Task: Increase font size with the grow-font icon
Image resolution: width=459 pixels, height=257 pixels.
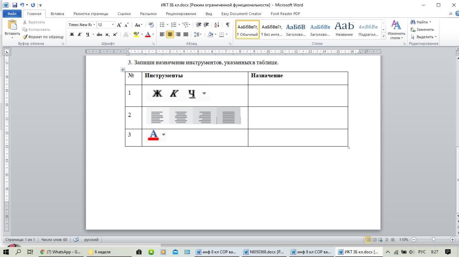Action: click(119, 25)
